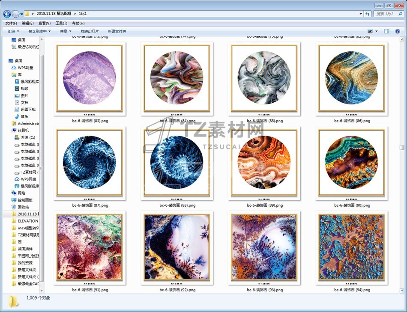407x312 pixels.
Task: Click the Back navigation arrow button
Action: (7, 14)
